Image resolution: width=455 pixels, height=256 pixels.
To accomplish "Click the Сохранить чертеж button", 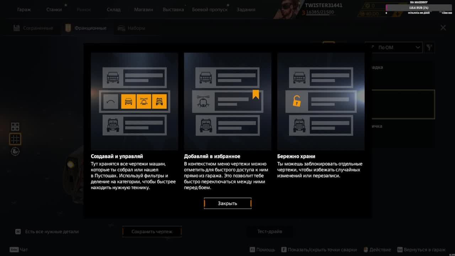I will tap(152, 231).
